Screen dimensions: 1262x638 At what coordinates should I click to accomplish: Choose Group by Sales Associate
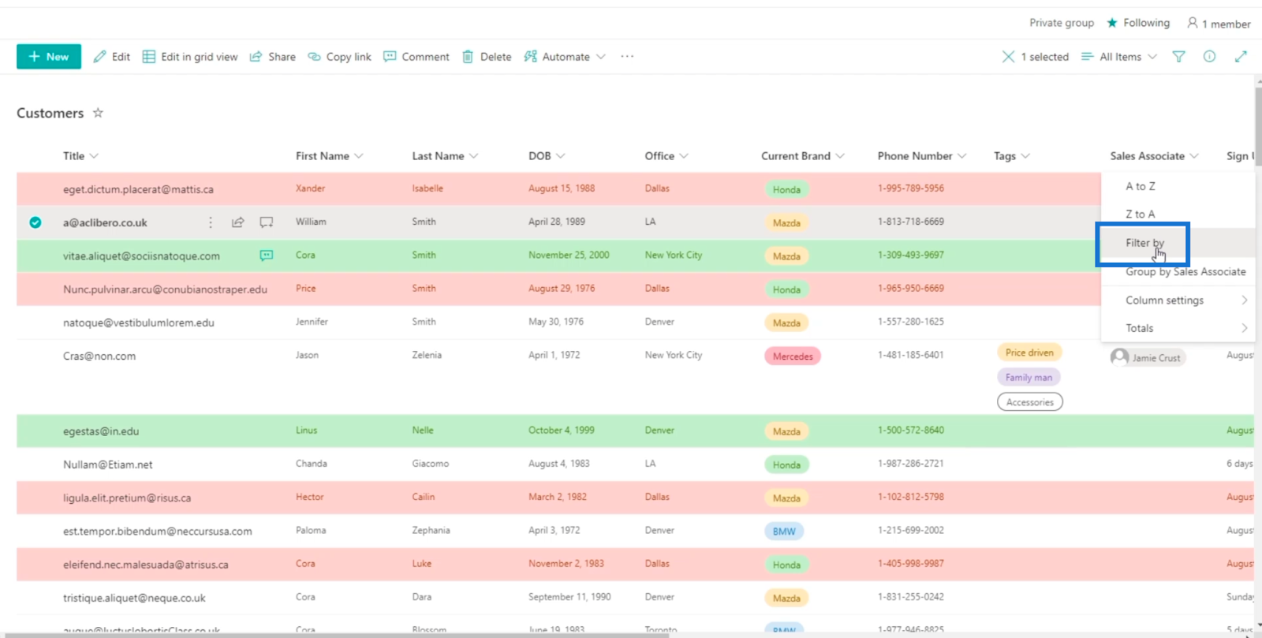[1185, 271]
